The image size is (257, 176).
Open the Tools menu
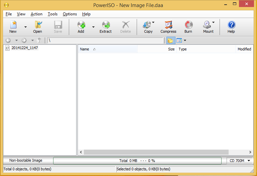pyautogui.click(x=52, y=14)
